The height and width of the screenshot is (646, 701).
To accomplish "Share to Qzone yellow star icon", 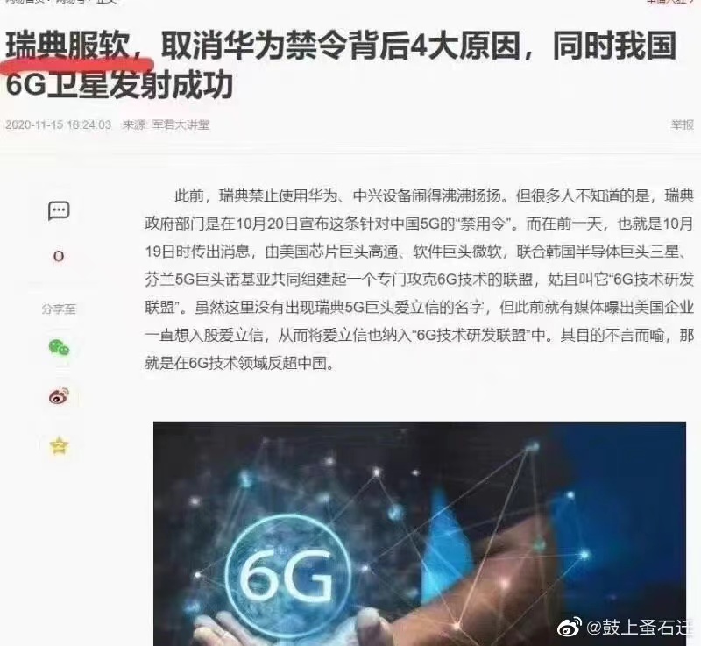I will click(59, 445).
